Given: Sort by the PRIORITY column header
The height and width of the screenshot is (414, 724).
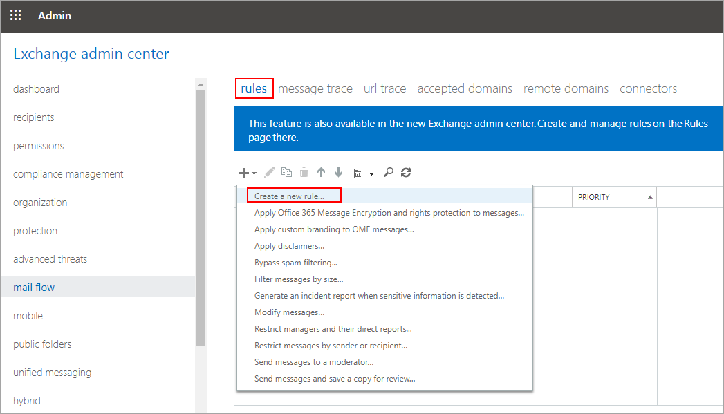Looking at the screenshot, I should click(613, 197).
